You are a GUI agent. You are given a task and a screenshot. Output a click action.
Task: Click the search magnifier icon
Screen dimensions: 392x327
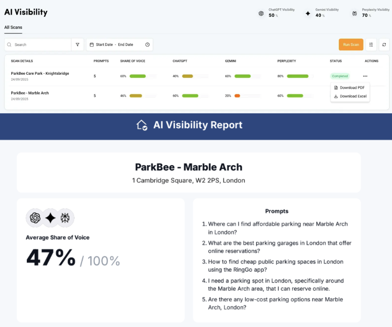[x=9, y=45]
